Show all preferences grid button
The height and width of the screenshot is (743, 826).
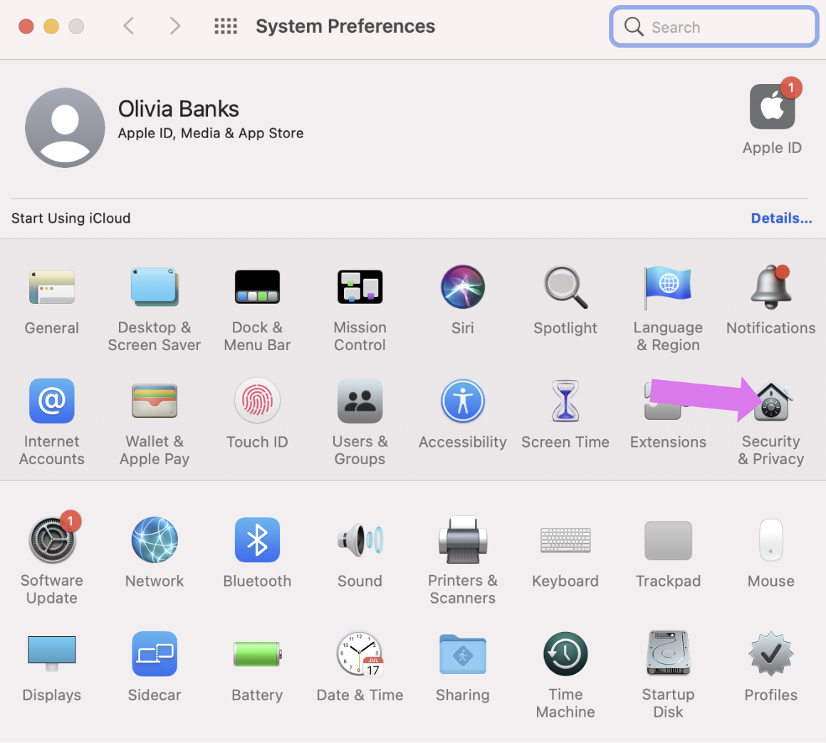226,26
